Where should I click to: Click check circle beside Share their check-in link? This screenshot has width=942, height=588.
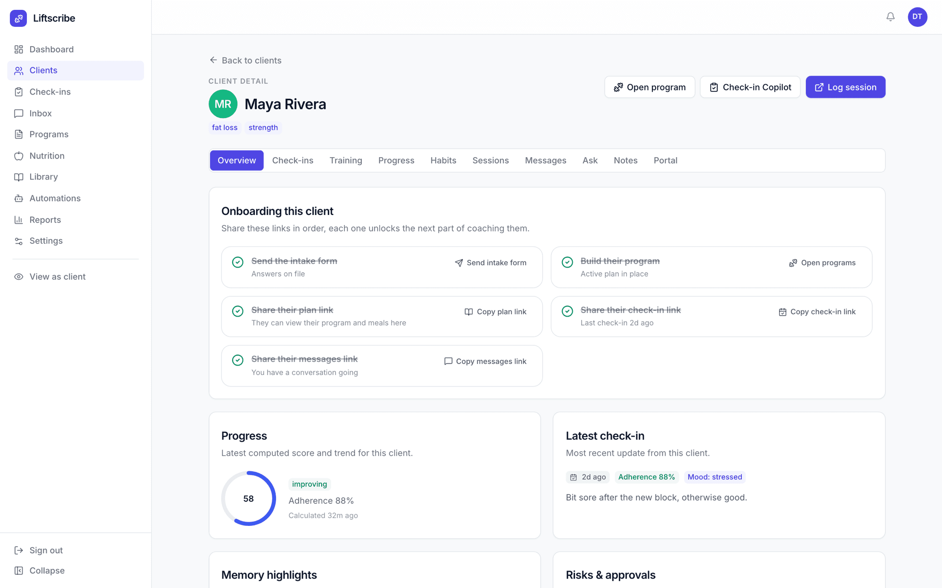pos(568,311)
